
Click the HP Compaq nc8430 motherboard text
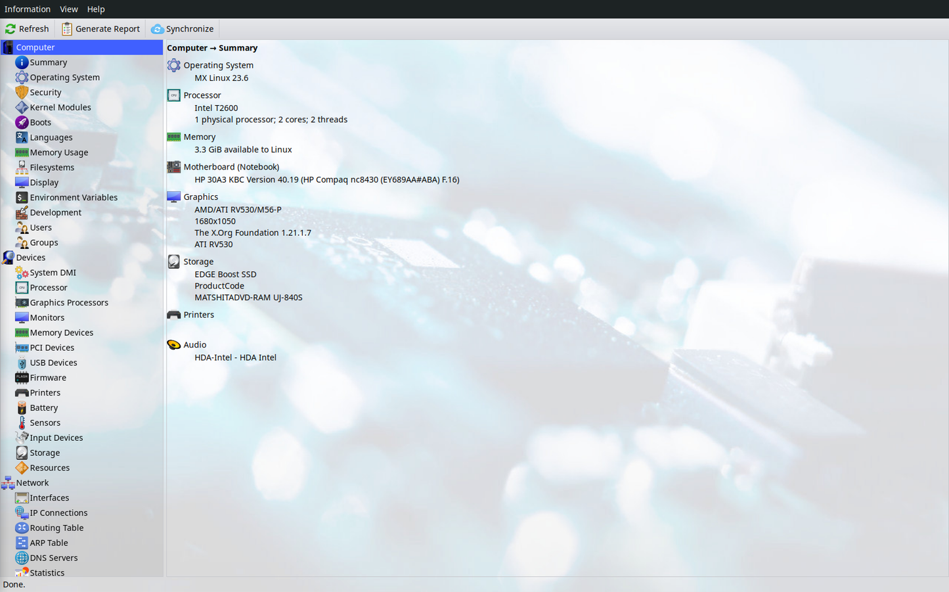326,179
